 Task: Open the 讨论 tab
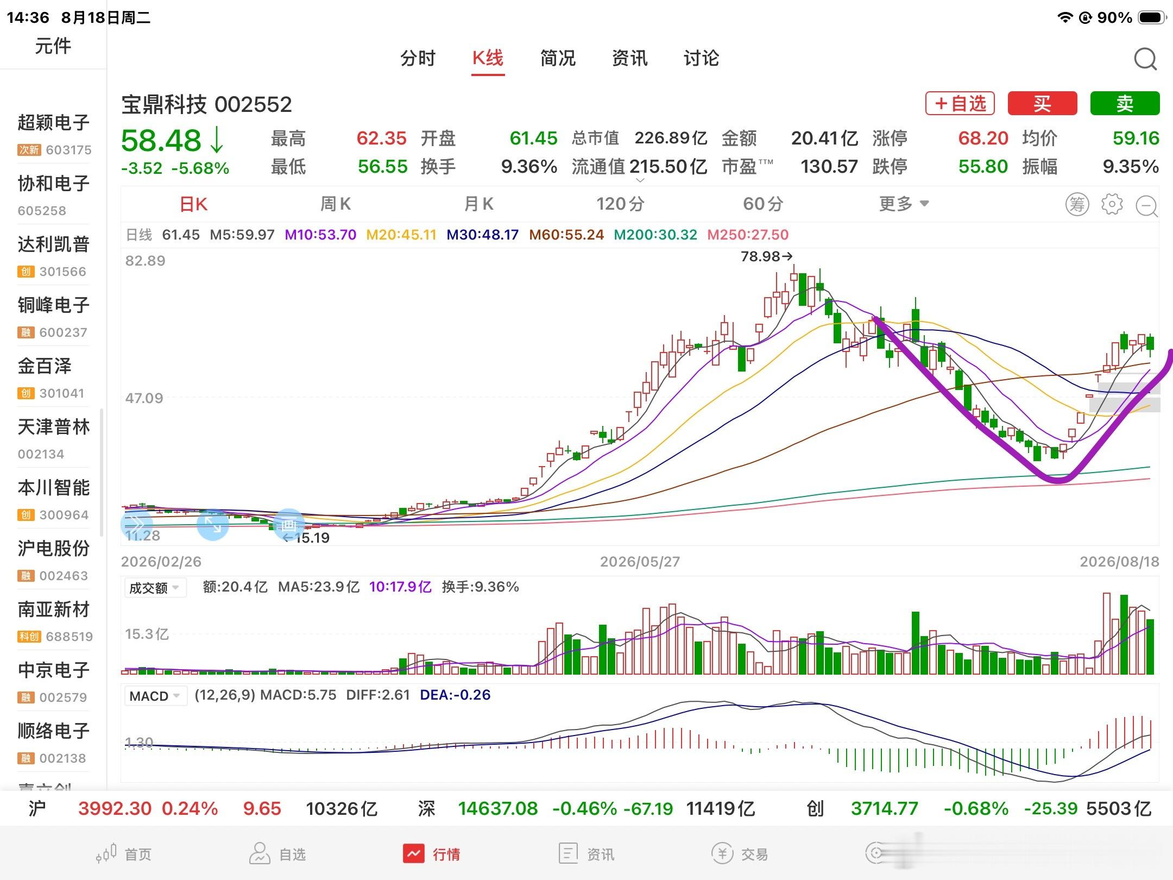[701, 58]
